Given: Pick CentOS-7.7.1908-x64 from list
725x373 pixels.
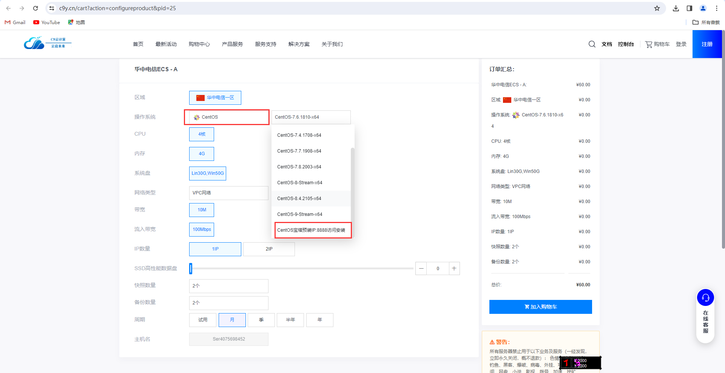Looking at the screenshot, I should [311, 151].
